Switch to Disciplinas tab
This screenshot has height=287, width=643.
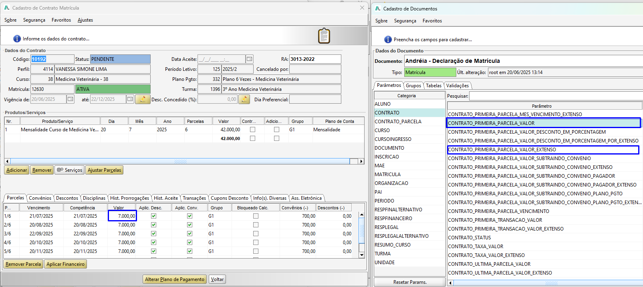[x=94, y=198]
